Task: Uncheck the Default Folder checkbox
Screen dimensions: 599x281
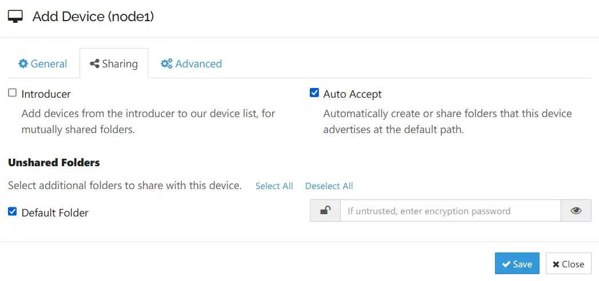Action: (13, 212)
